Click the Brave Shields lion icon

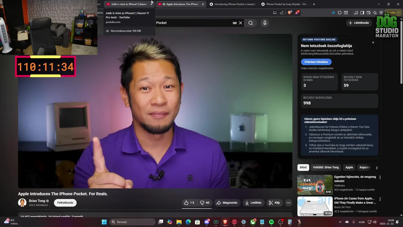click(290, 13)
